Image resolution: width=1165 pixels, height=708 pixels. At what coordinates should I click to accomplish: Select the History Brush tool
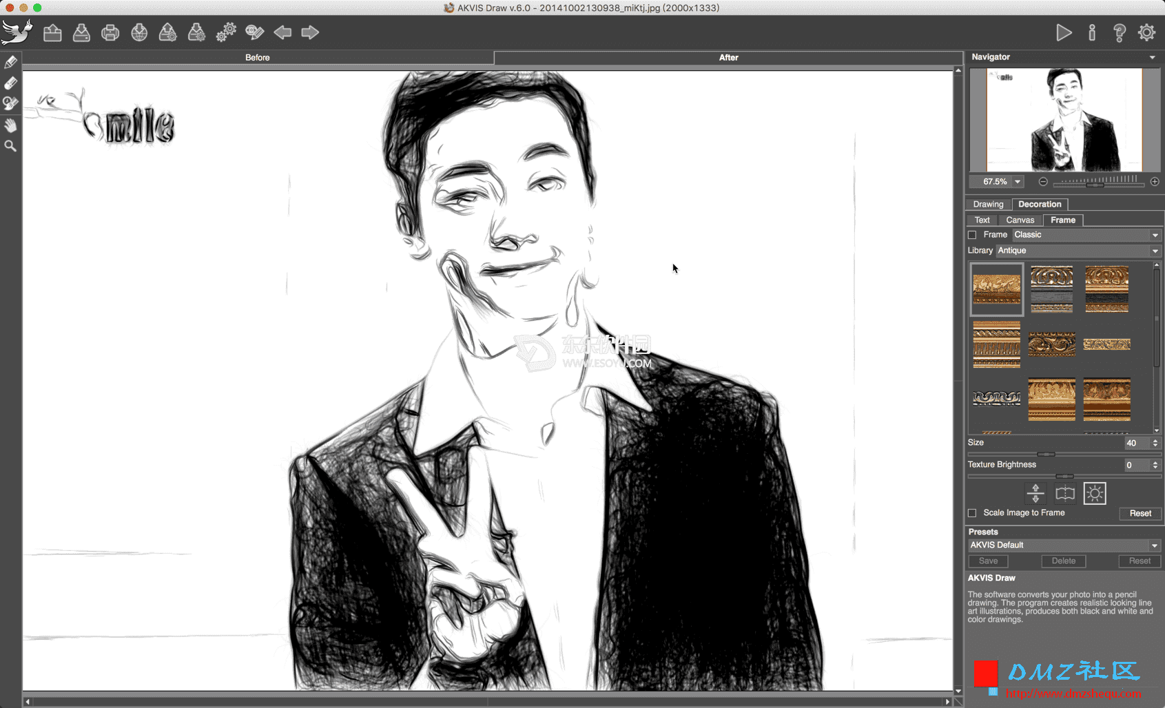tap(10, 104)
